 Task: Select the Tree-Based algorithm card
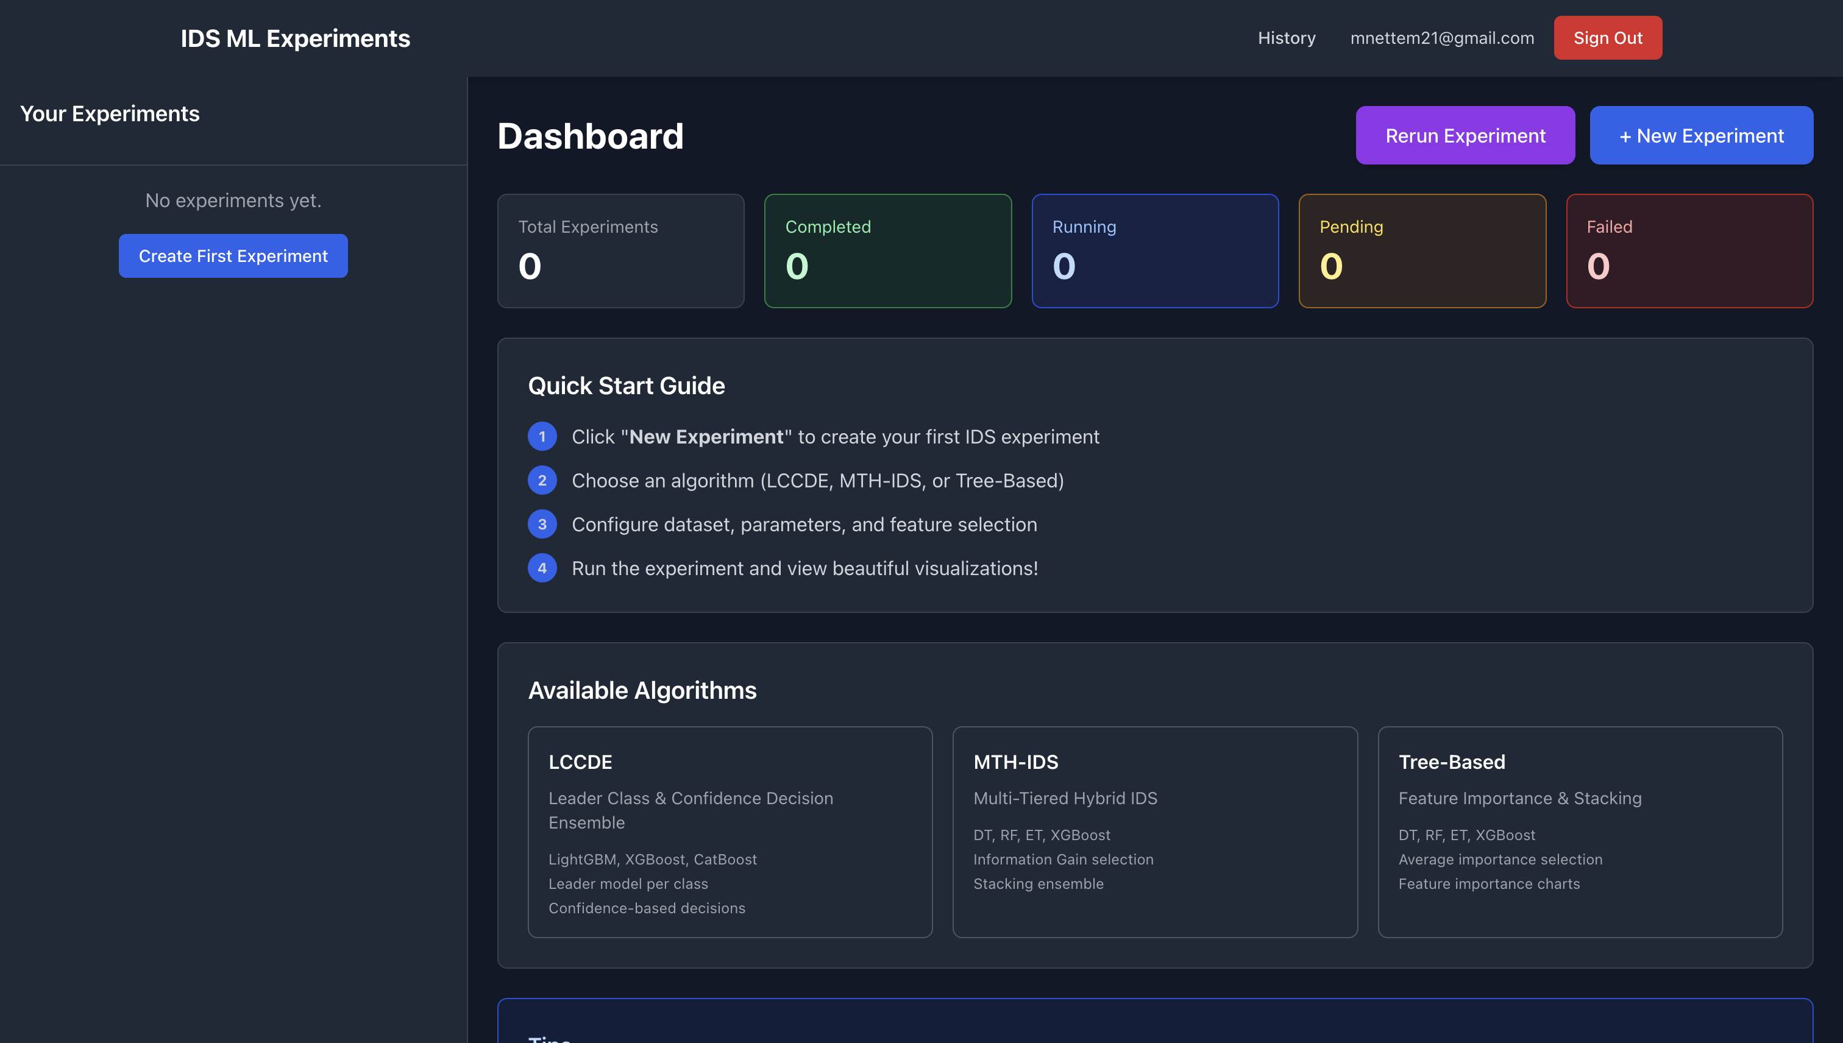point(1579,831)
